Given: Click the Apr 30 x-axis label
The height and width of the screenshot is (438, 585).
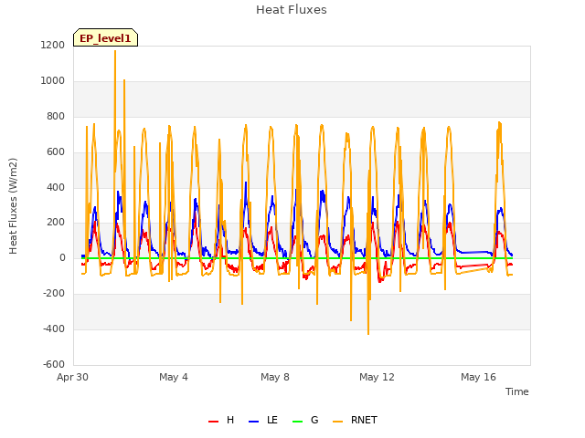Looking at the screenshot, I should tap(72, 377).
